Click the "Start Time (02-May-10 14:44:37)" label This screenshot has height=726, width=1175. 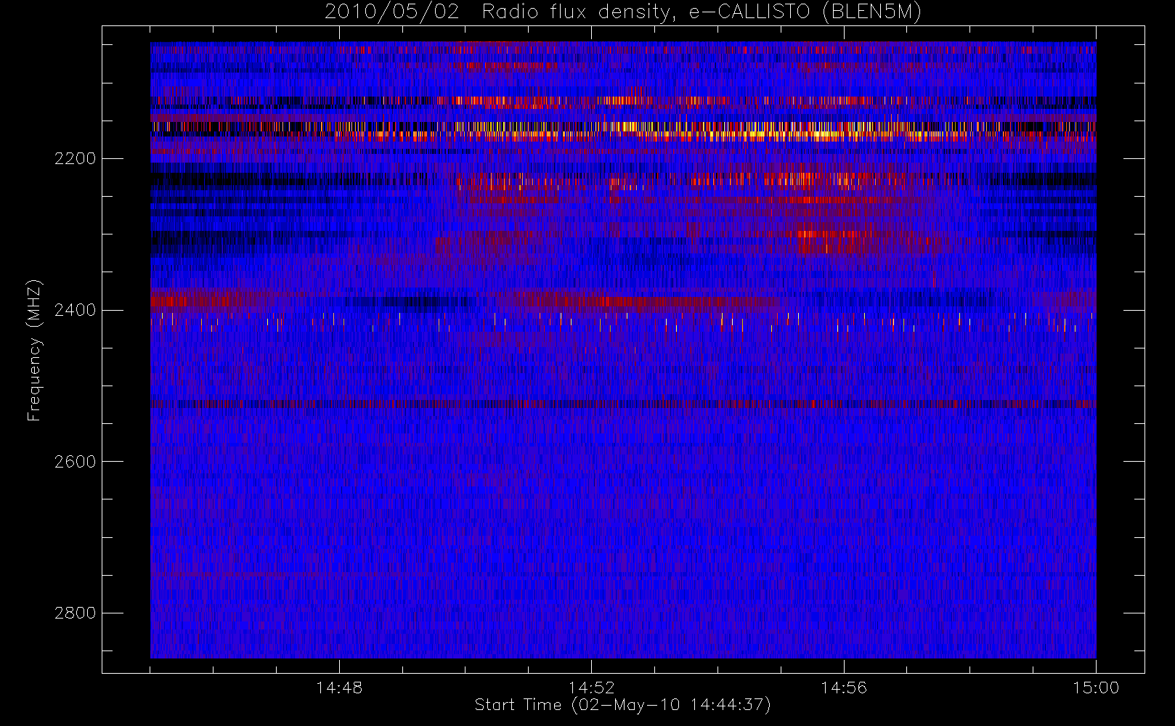[622, 705]
